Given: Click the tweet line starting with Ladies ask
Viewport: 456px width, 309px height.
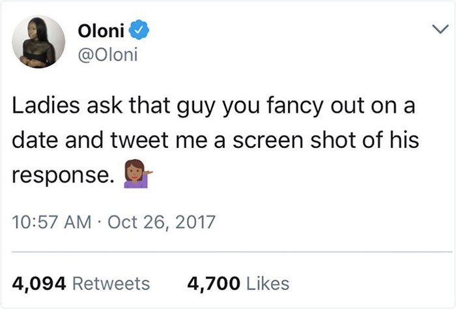Looking at the screenshot, I should pyautogui.click(x=214, y=106).
